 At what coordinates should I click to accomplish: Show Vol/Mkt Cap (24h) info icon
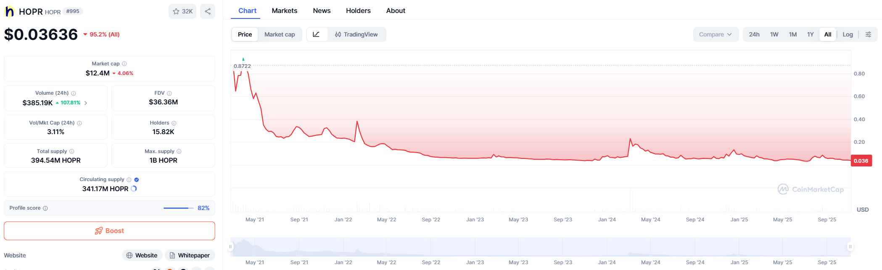point(79,123)
